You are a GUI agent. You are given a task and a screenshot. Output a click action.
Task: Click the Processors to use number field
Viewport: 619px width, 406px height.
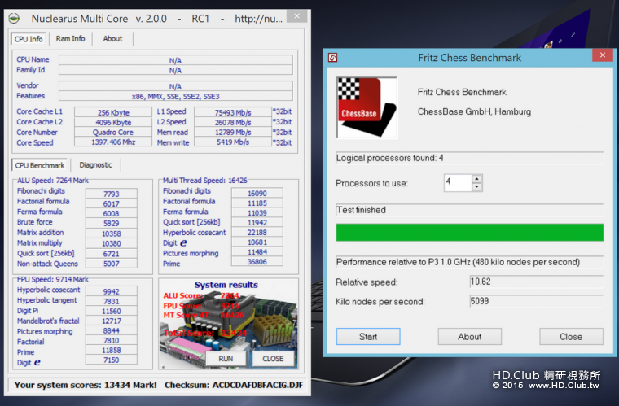(x=457, y=183)
